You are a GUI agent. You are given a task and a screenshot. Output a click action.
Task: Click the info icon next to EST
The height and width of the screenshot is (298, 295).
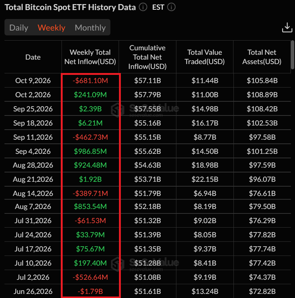(171, 7)
